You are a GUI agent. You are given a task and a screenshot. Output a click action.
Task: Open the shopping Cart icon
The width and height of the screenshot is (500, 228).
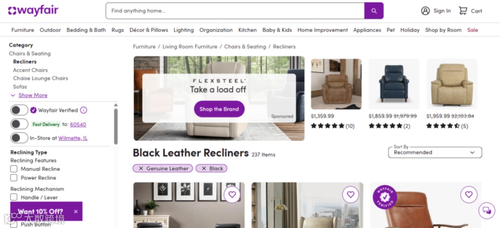click(x=462, y=11)
